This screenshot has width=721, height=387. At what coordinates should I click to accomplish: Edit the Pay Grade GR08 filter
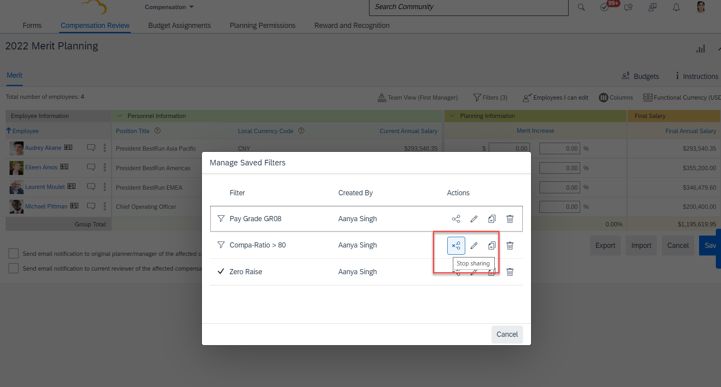pos(474,219)
